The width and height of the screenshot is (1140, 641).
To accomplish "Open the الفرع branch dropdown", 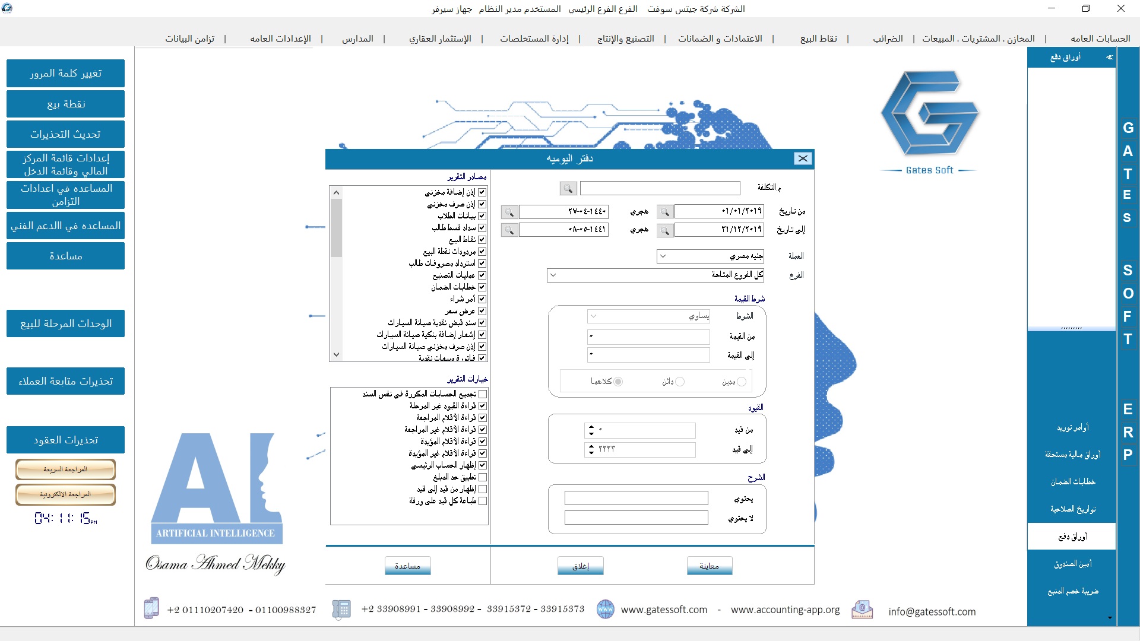I will coord(655,275).
